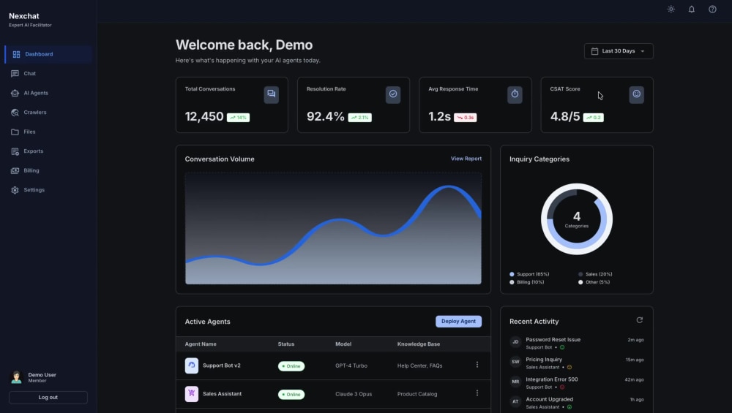Click the Files folder icon

coord(15,132)
